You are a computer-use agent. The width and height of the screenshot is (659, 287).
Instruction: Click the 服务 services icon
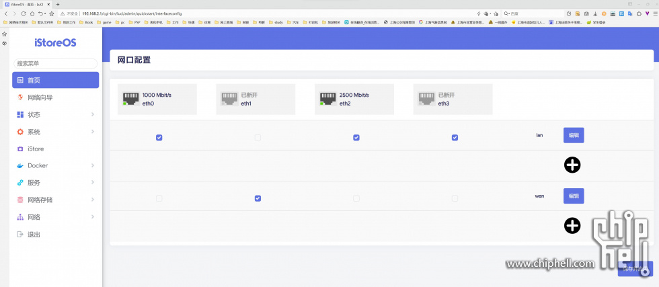(x=20, y=183)
